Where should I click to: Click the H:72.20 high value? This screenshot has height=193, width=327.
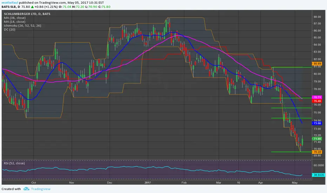tap(78, 7)
